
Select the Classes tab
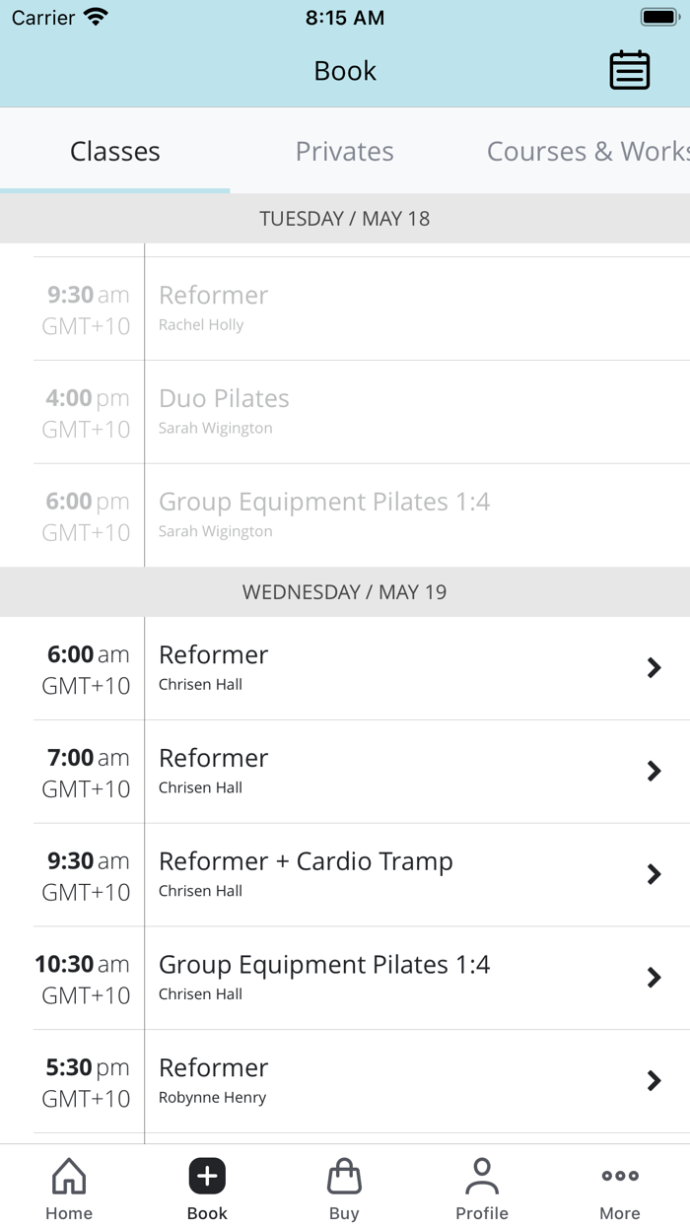pyautogui.click(x=114, y=151)
